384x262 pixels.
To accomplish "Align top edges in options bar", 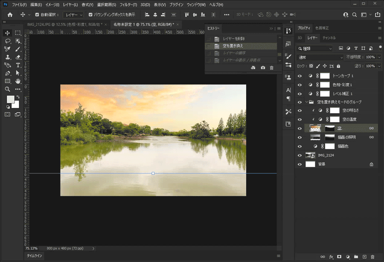I will click(187, 15).
